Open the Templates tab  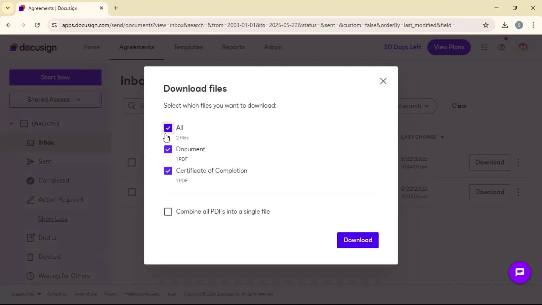(x=188, y=47)
